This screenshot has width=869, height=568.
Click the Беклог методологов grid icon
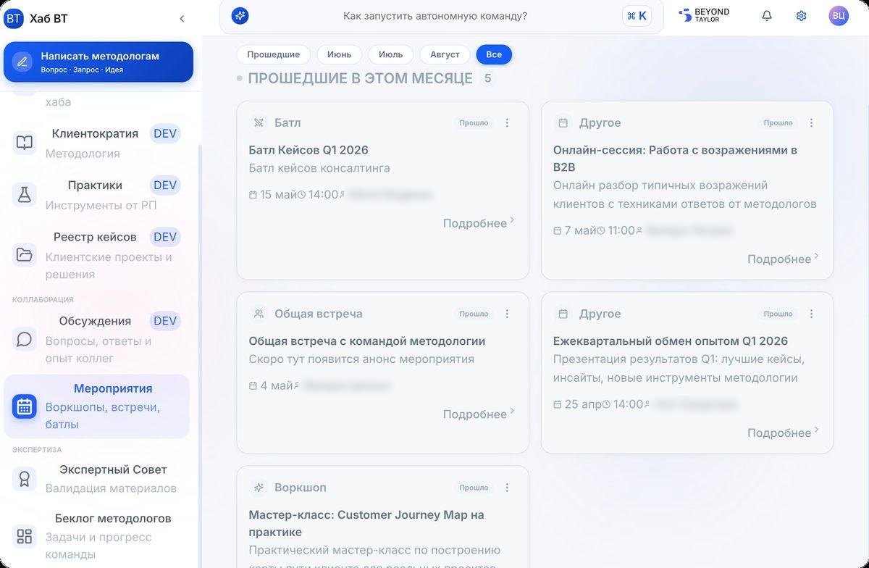point(25,536)
